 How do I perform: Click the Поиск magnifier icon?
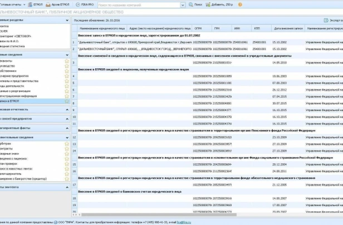[191, 4]
